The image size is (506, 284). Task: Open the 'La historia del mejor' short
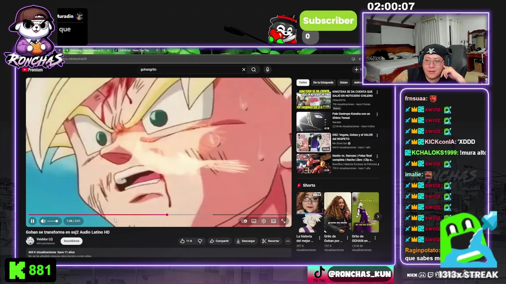[x=310, y=213]
